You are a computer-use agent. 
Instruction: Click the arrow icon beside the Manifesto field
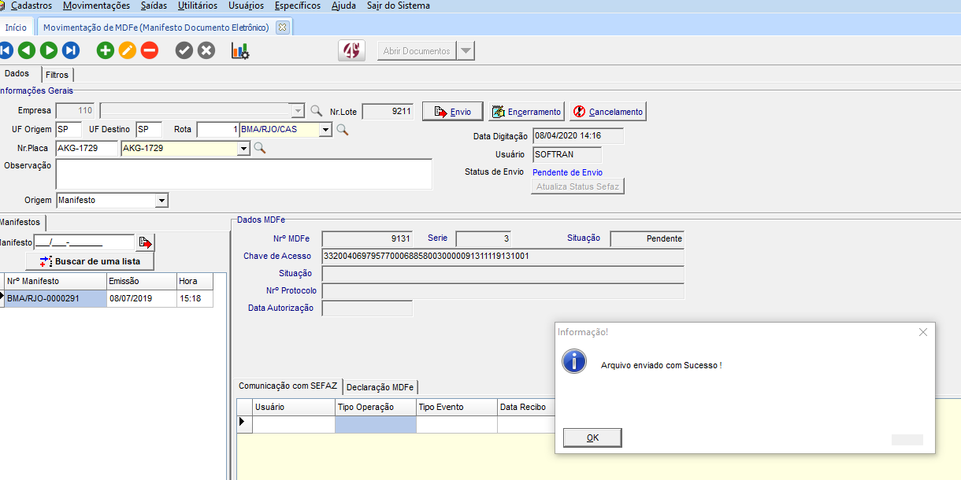tap(146, 242)
